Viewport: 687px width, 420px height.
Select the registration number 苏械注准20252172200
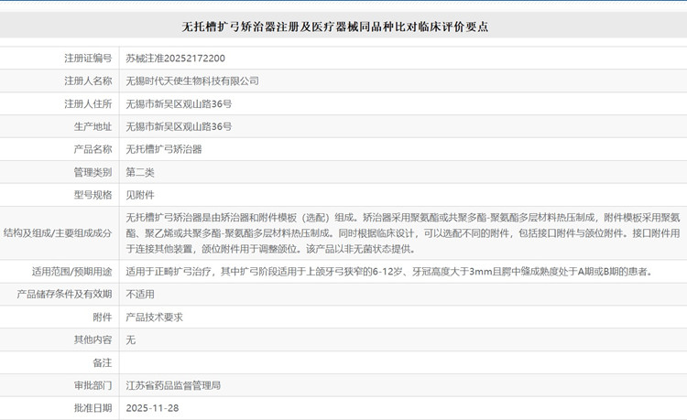[175, 58]
